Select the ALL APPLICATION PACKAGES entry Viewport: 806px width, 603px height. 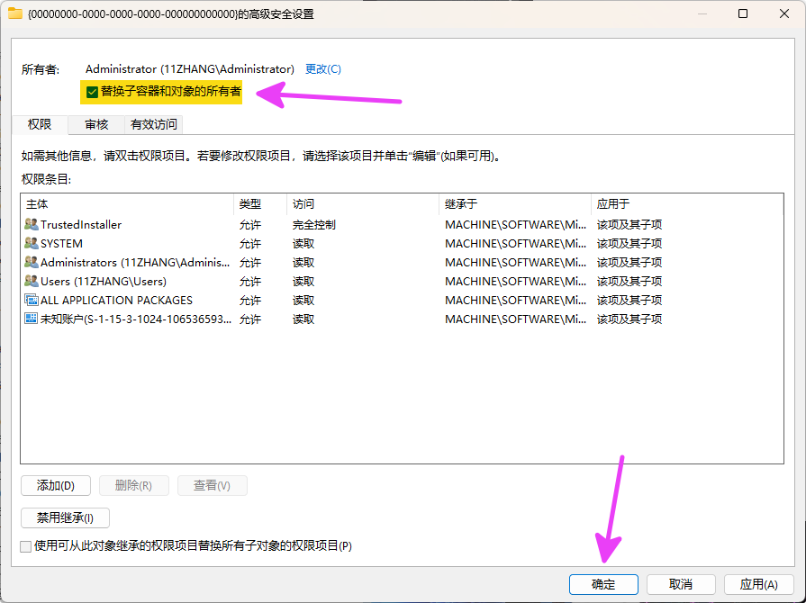(x=402, y=300)
